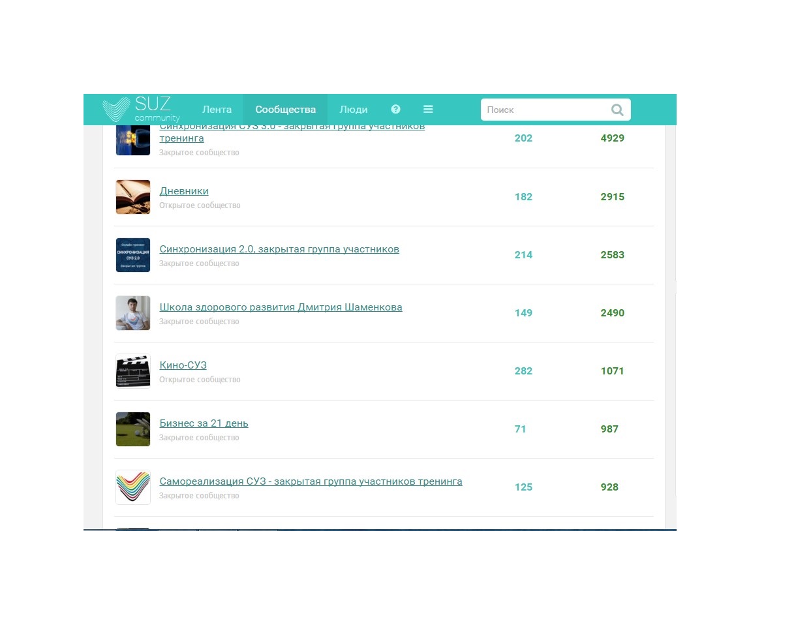Viewport: 796px width, 621px height.
Task: Click Открытое сообщество label under Кино-СУЗ
Action: point(200,380)
